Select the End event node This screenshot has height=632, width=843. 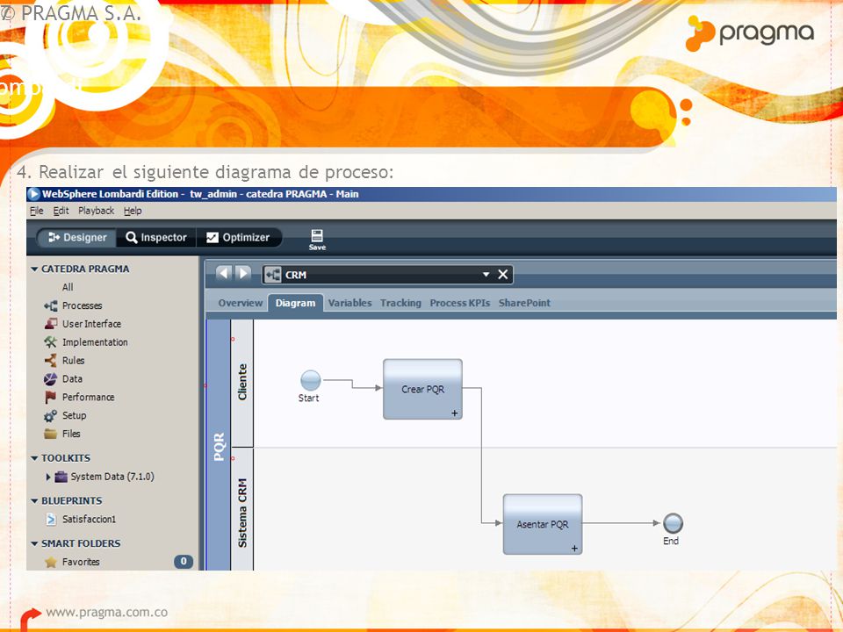(673, 523)
